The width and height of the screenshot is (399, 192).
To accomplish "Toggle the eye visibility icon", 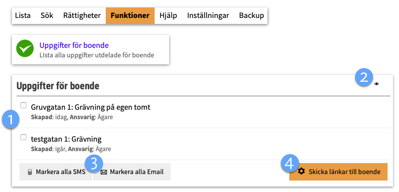I will point(377,84).
